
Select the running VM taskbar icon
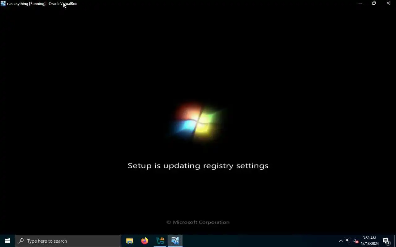[175, 241]
